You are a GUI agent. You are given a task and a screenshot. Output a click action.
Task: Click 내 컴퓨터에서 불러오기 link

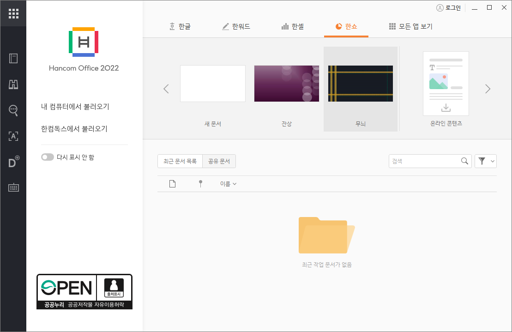pos(75,107)
